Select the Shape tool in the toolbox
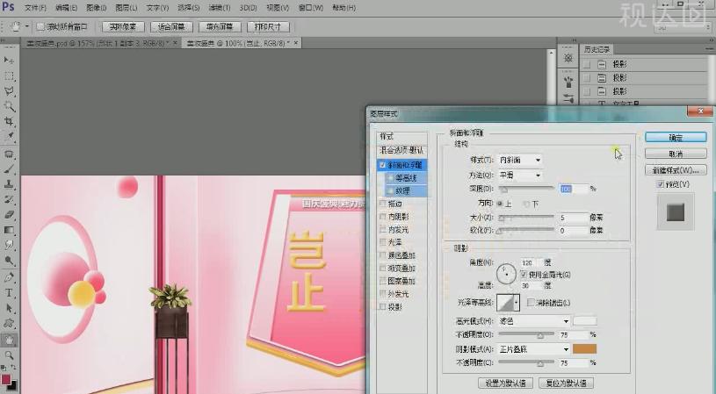 [8, 323]
